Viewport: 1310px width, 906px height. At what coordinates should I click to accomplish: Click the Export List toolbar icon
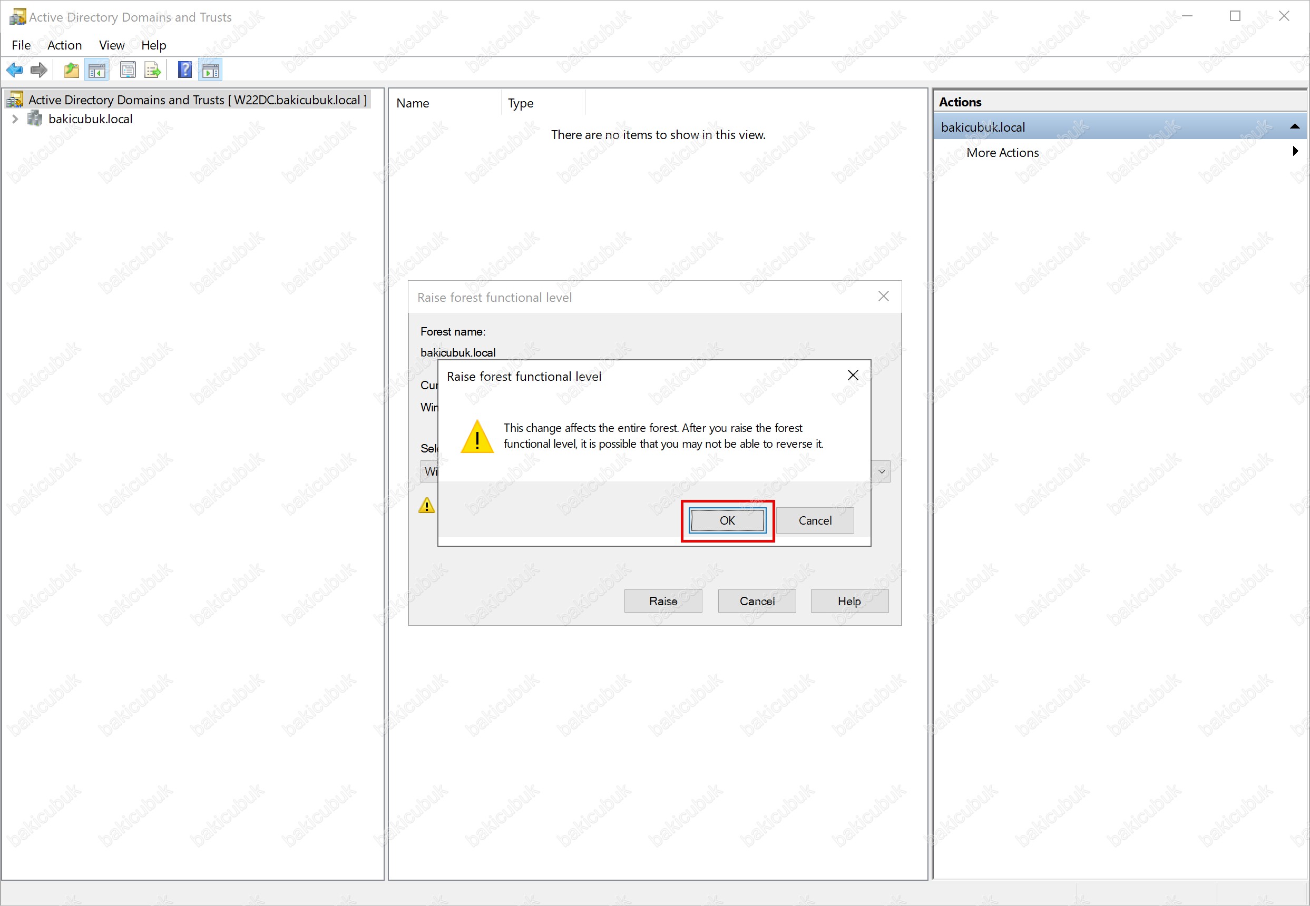click(x=153, y=71)
